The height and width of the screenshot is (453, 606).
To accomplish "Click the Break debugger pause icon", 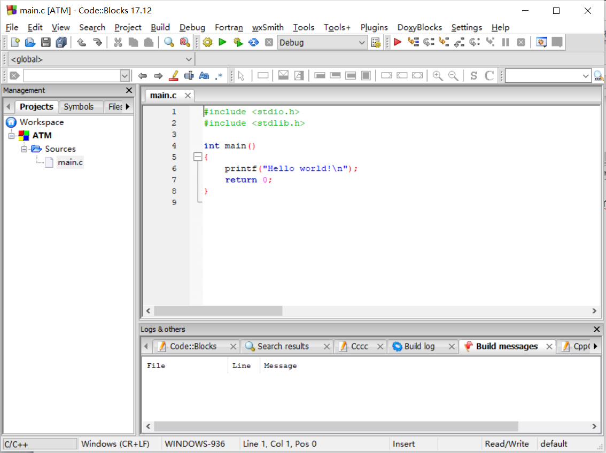I will (506, 43).
